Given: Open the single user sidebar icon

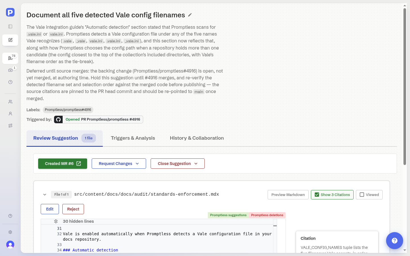Looking at the screenshot, I should point(10,113).
